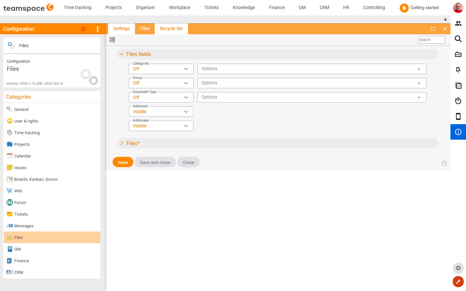The width and height of the screenshot is (466, 291).
Task: Open the Controlling menu
Action: tap(374, 7)
